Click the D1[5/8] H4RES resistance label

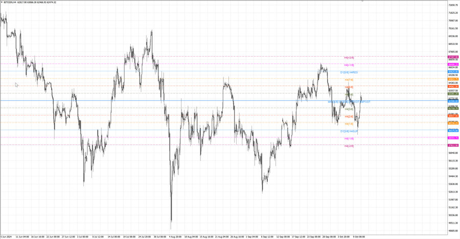pyautogui.click(x=349, y=73)
